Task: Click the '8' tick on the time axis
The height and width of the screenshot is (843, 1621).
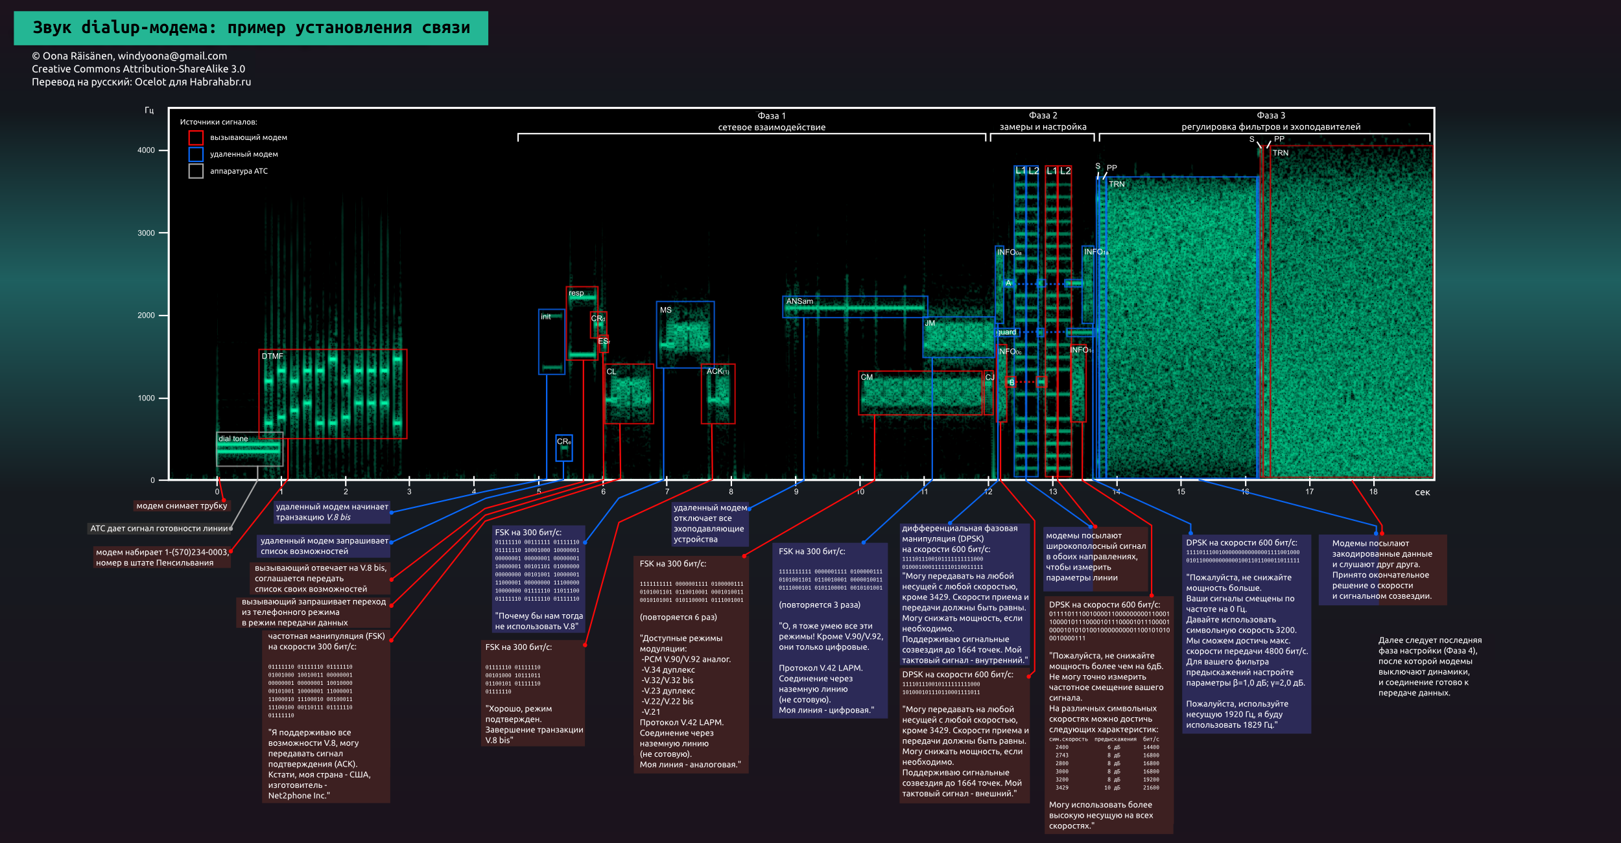Action: point(731,492)
